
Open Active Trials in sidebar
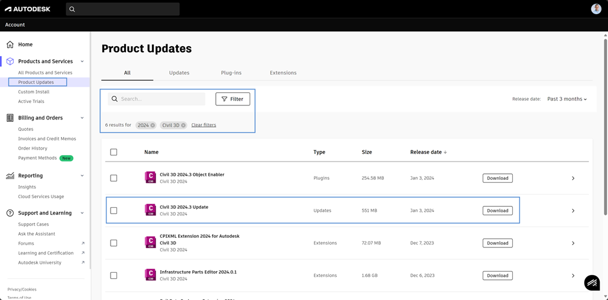31,101
